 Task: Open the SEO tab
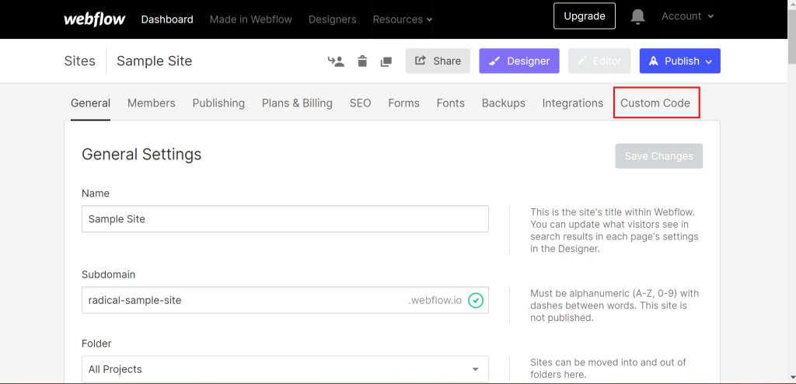361,103
